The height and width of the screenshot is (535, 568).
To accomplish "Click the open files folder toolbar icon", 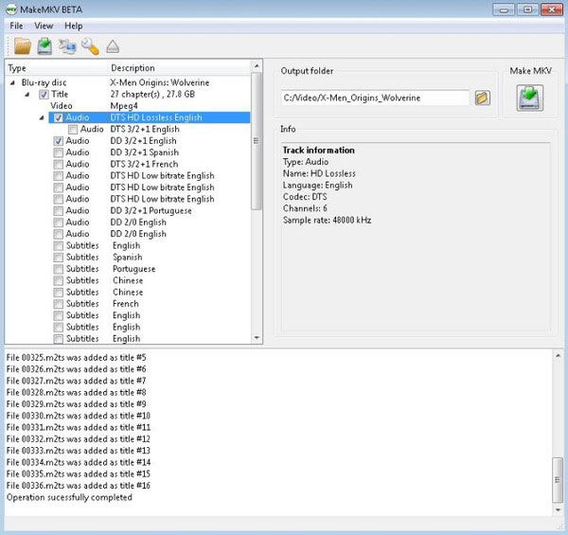I will [21, 45].
